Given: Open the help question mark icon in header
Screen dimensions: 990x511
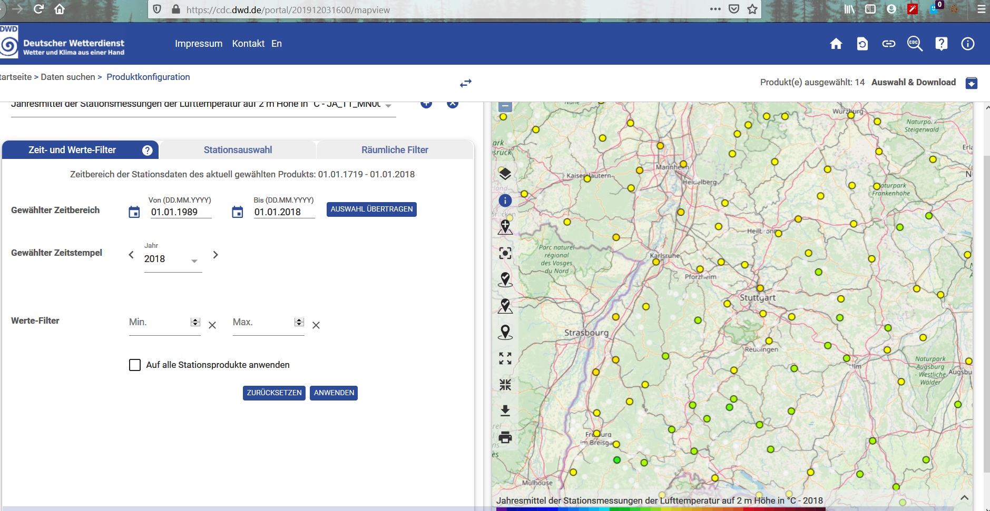Looking at the screenshot, I should pos(941,44).
